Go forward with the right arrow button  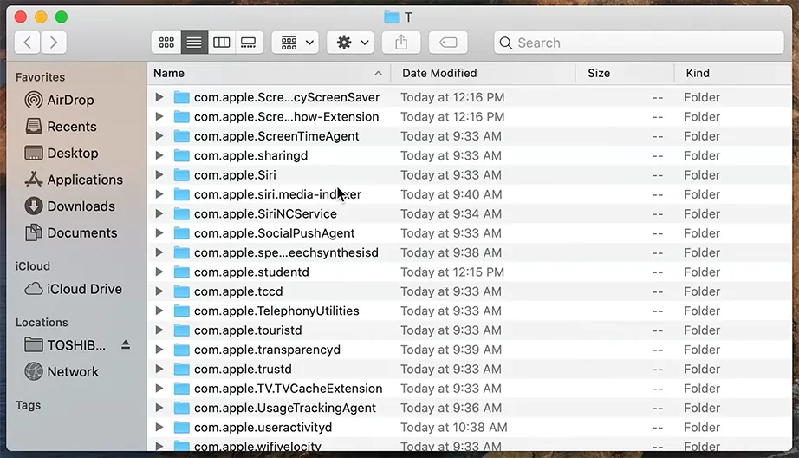click(x=54, y=43)
